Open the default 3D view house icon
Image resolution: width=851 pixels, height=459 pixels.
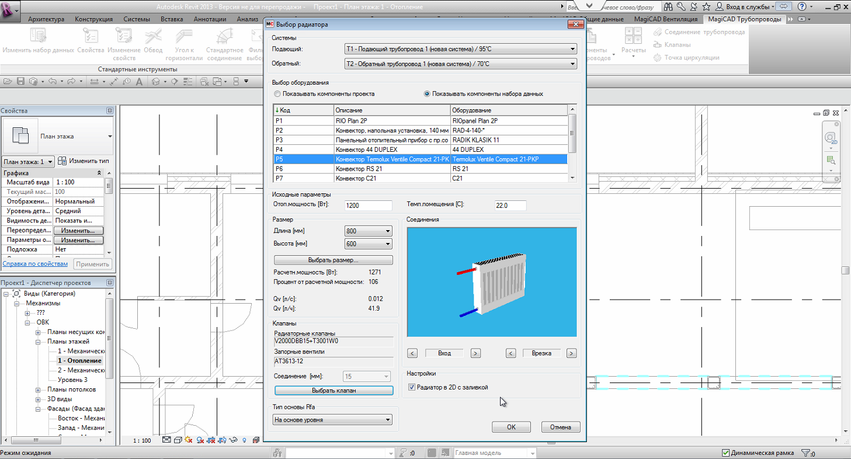tap(156, 81)
